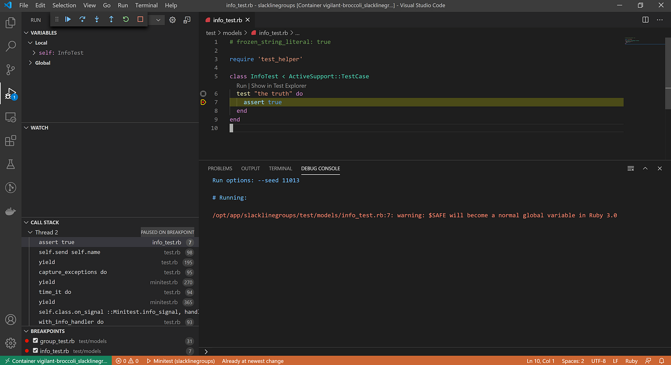Select the Step Into debug icon
The height and width of the screenshot is (365, 671).
pyautogui.click(x=96, y=20)
